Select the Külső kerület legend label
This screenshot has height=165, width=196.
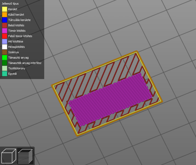click(16, 15)
